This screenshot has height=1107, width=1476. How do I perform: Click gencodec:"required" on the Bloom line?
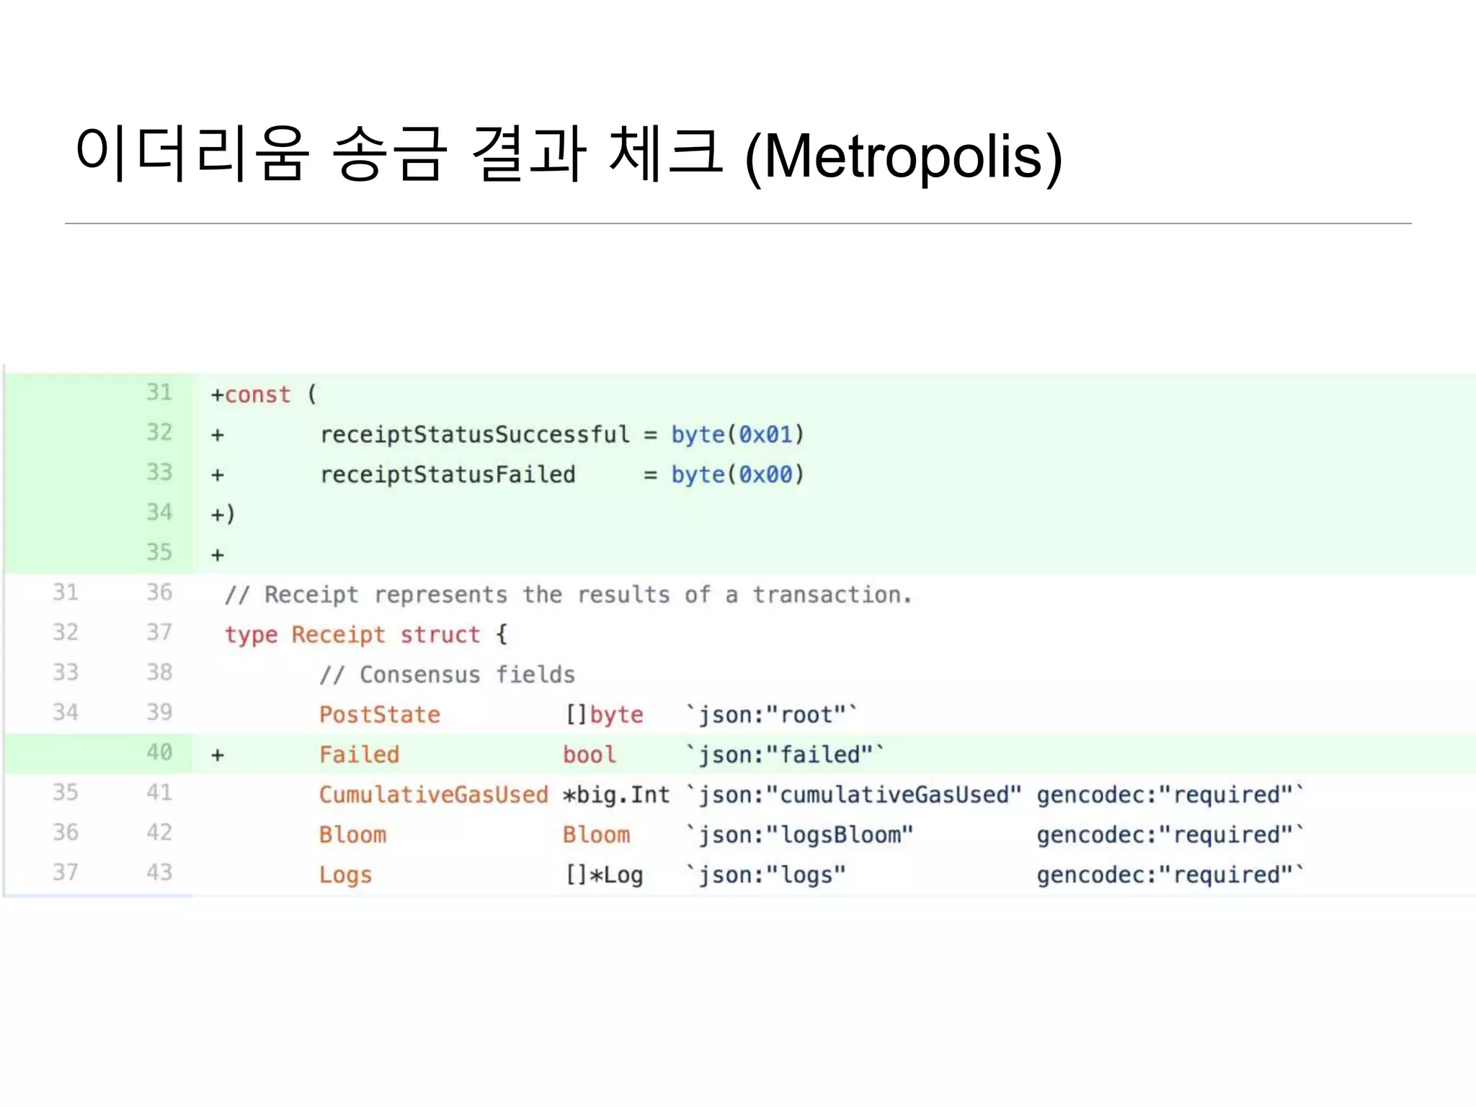tap(1170, 835)
